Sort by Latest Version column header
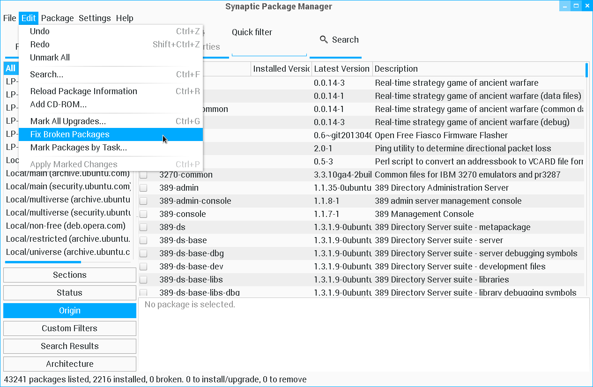593x387 pixels. [x=341, y=69]
